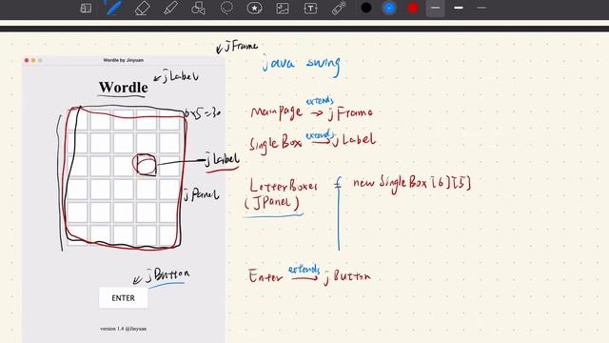Select the Image insert tool
The width and height of the screenshot is (609, 343).
click(283, 8)
